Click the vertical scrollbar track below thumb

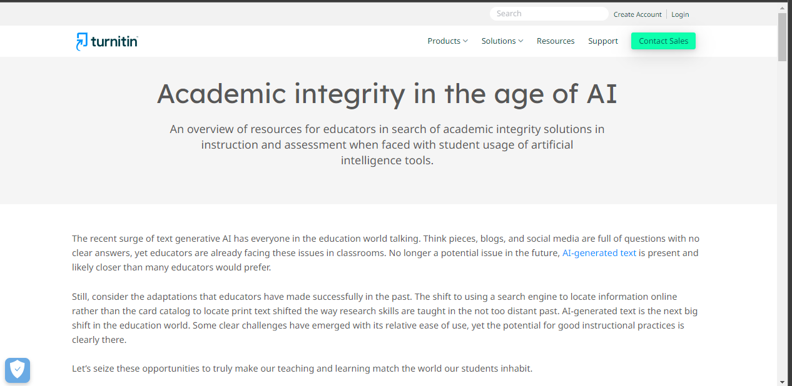(782, 219)
